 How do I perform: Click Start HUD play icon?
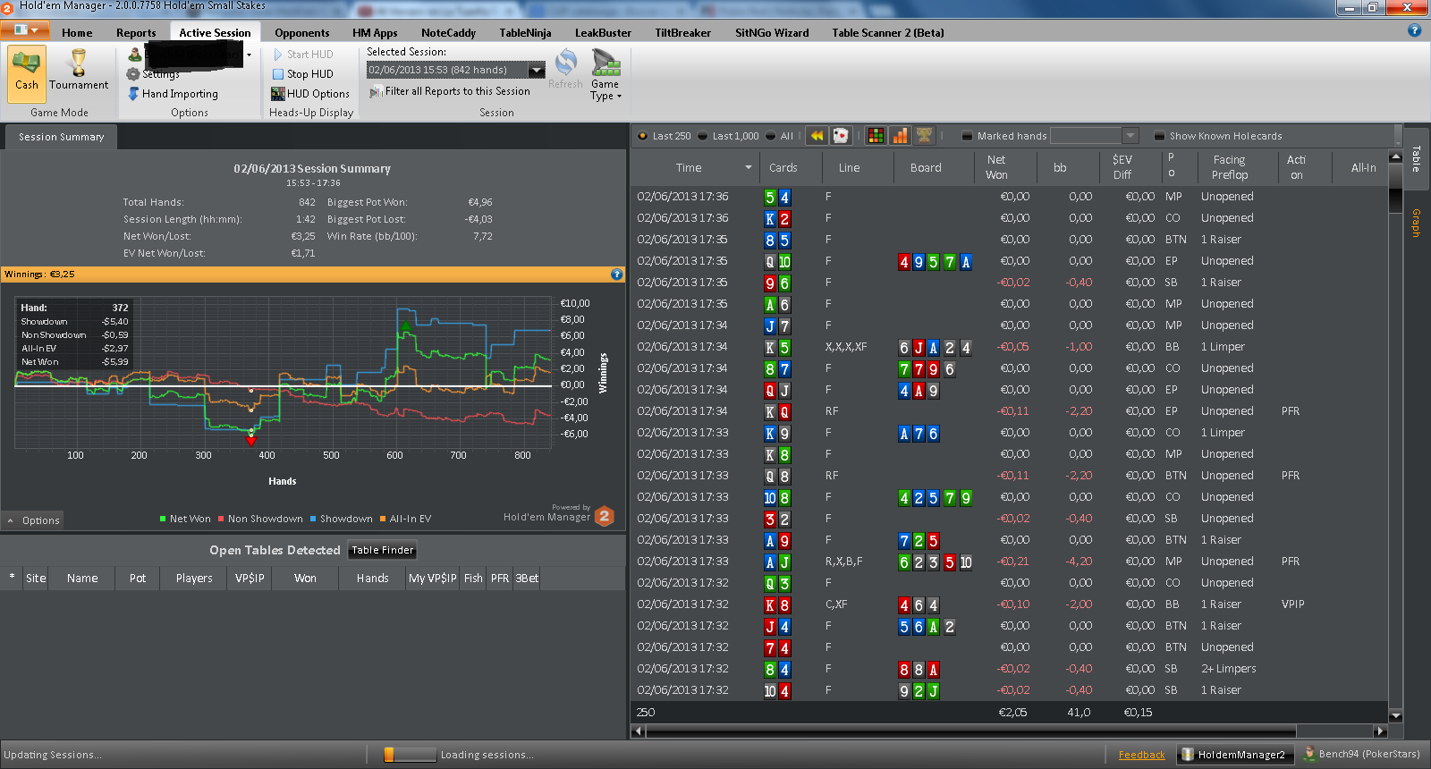click(x=278, y=55)
